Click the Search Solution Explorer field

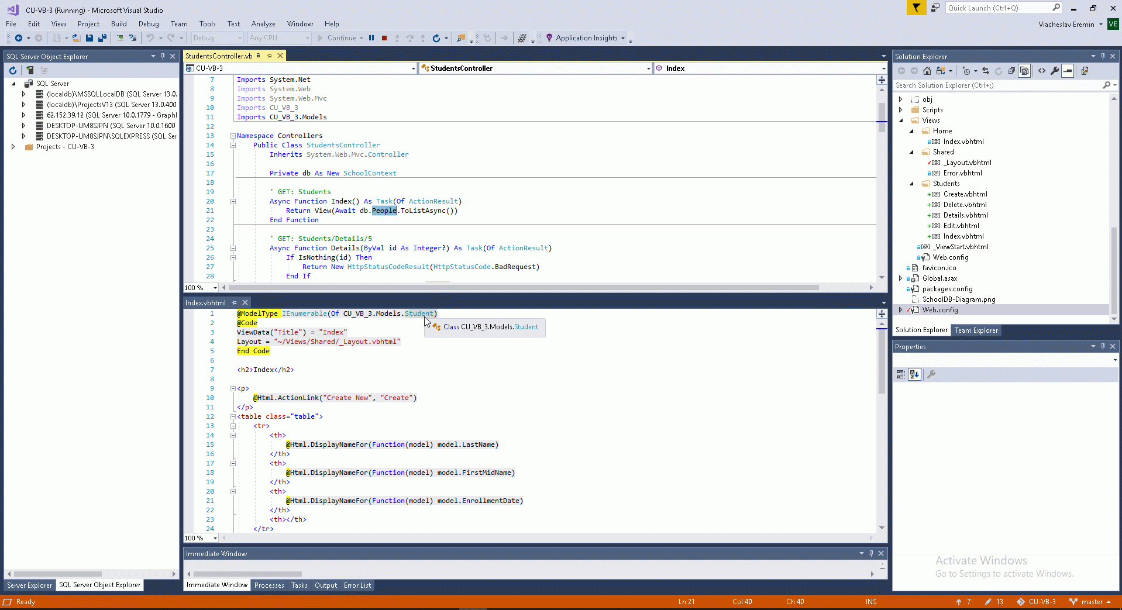point(999,85)
